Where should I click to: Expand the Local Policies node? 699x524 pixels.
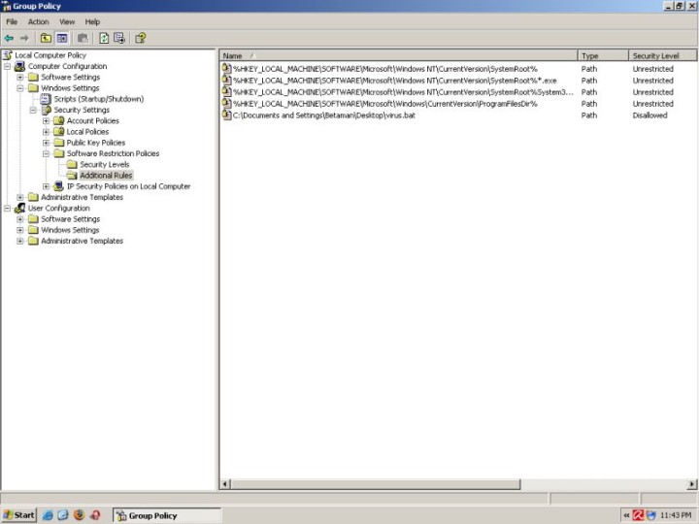[46, 131]
